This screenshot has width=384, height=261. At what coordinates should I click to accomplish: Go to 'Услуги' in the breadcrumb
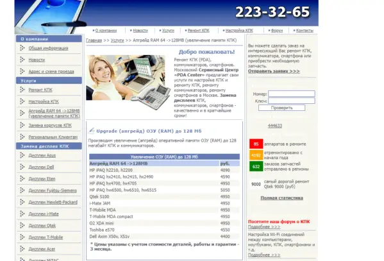(x=117, y=40)
